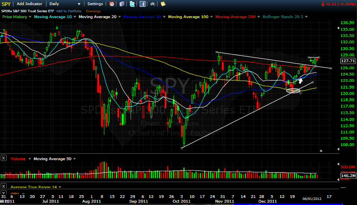Close the Volume indicator pane
The height and width of the screenshot is (205, 357).
(4, 158)
